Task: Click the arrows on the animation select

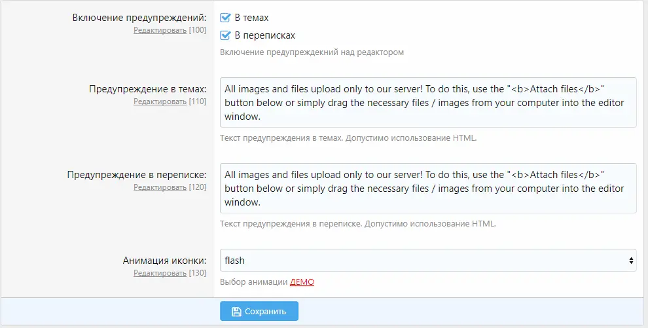Action: 631,261
